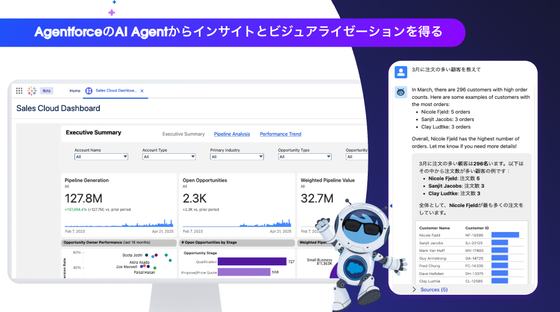Click the blue bar in Nicole Fjeld row
The image size is (560, 312).
(505, 235)
